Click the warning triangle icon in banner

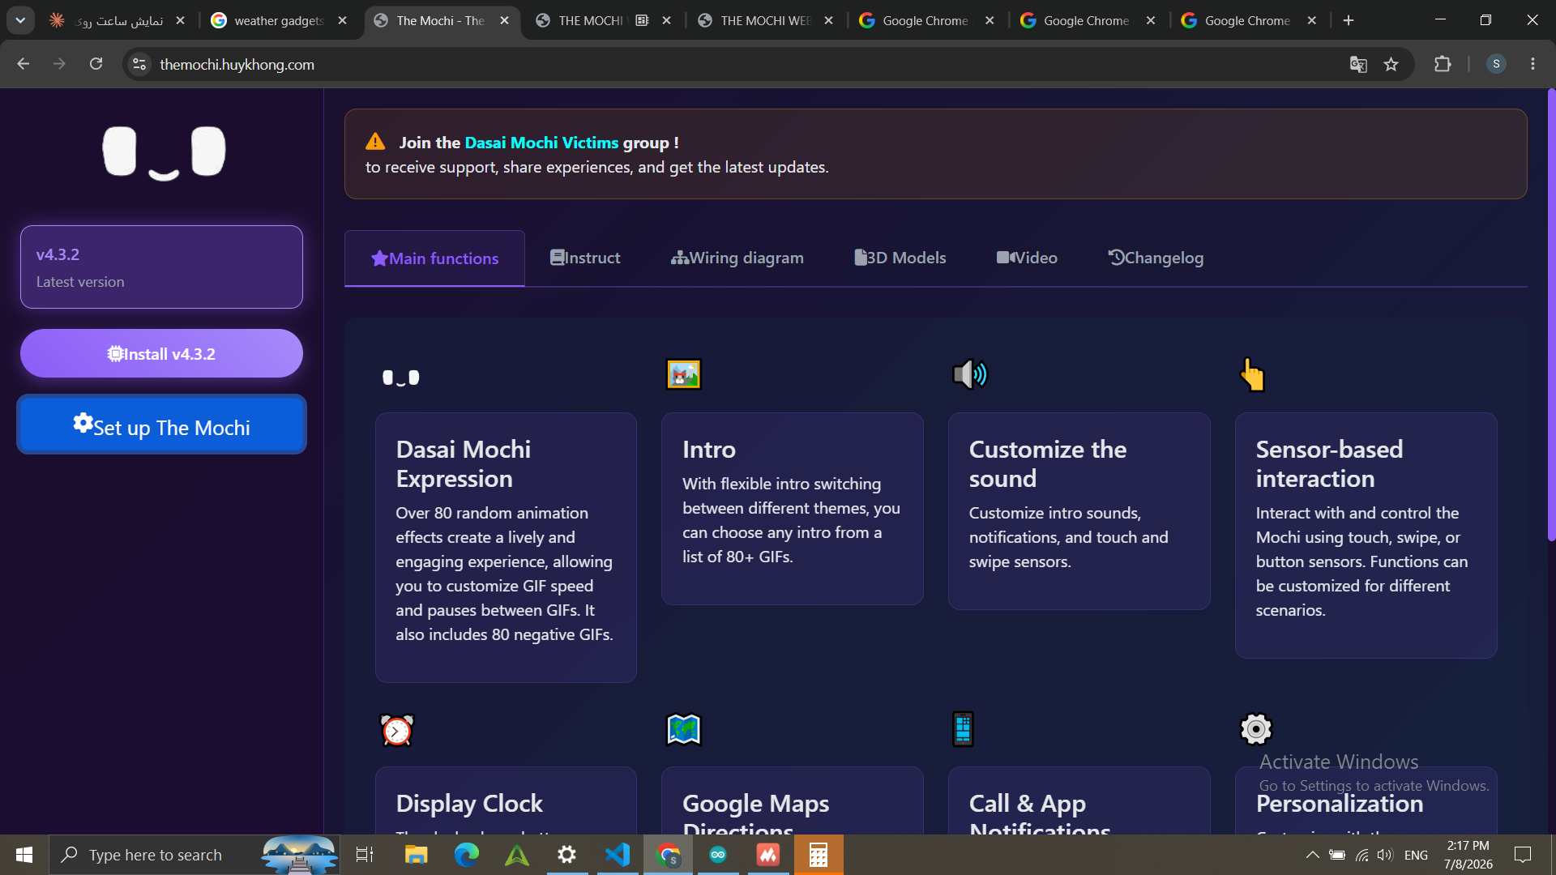pyautogui.click(x=375, y=142)
